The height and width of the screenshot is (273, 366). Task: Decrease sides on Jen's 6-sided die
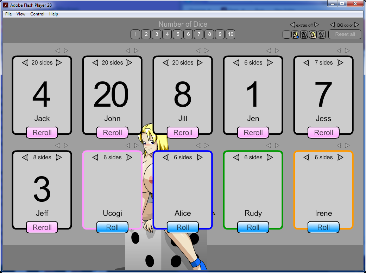point(236,62)
